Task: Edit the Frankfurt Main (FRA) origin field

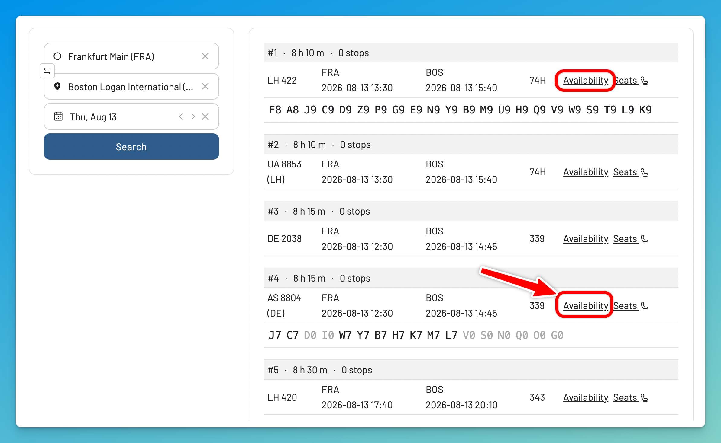Action: click(x=131, y=56)
